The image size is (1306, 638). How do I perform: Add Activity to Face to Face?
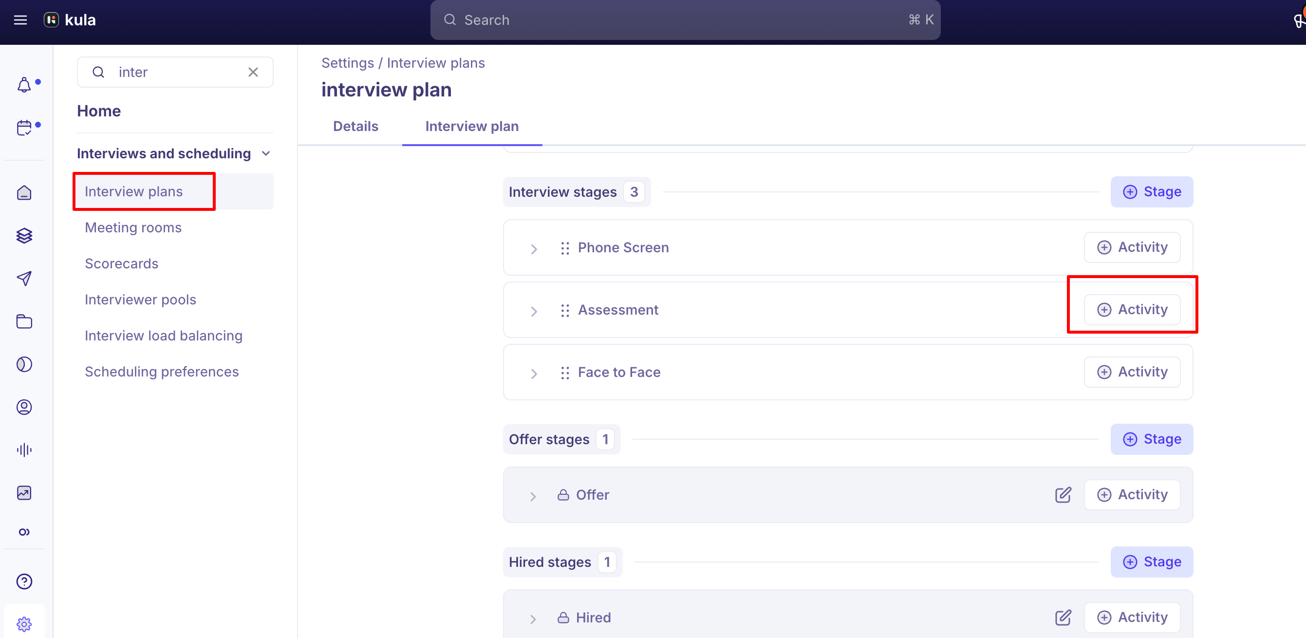pos(1132,372)
